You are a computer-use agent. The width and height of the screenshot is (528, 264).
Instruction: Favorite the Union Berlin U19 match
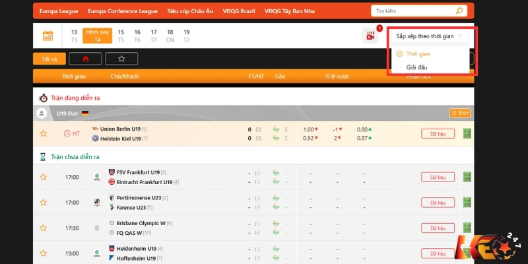[43, 133]
